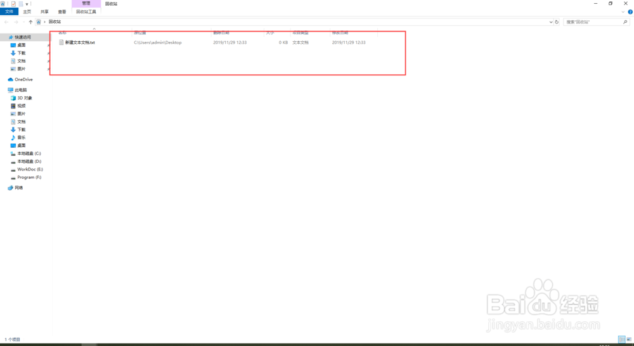The image size is (634, 346).
Task: Click the Recycle Bin icon in address bar
Action: pyautogui.click(x=39, y=22)
